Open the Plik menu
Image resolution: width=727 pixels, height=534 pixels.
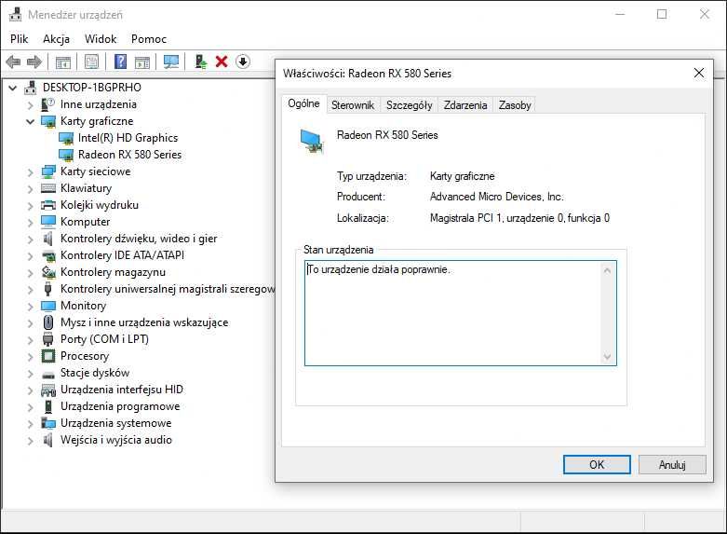(19, 39)
